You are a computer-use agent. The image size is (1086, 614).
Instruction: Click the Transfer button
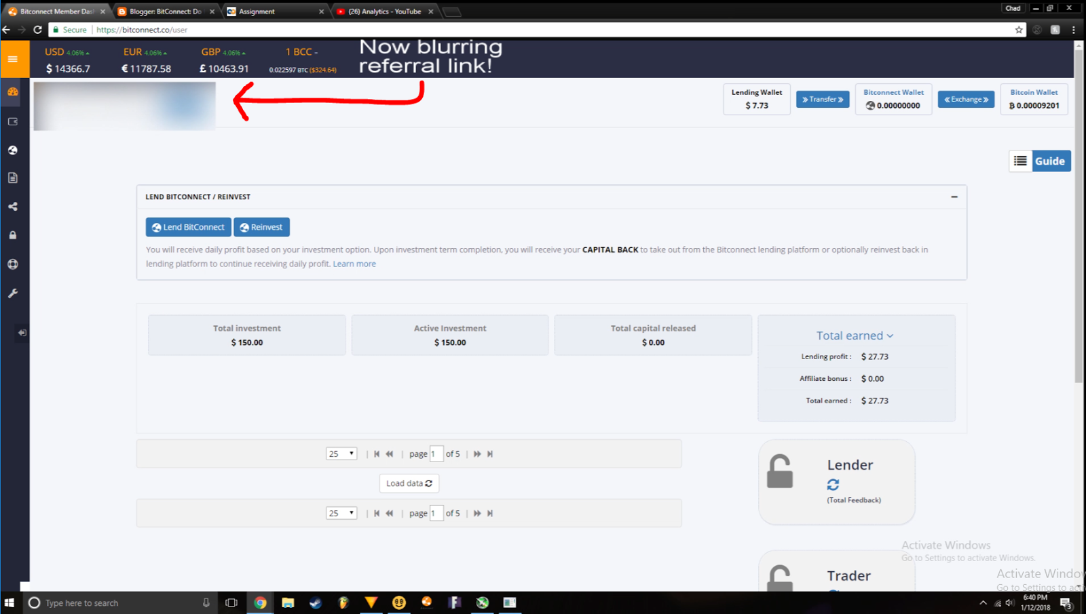tap(823, 100)
